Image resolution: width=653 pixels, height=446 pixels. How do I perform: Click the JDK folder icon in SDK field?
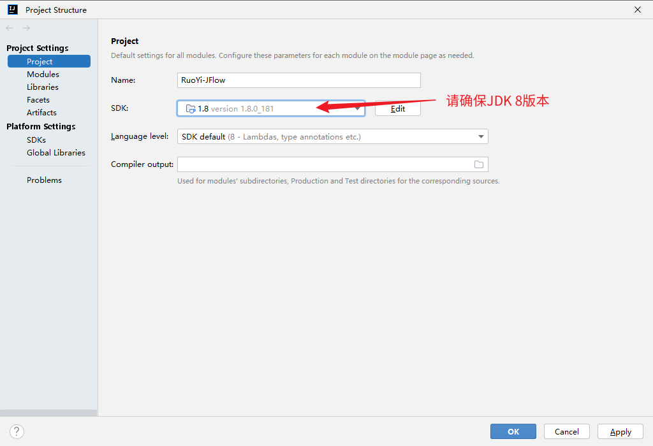coord(190,109)
